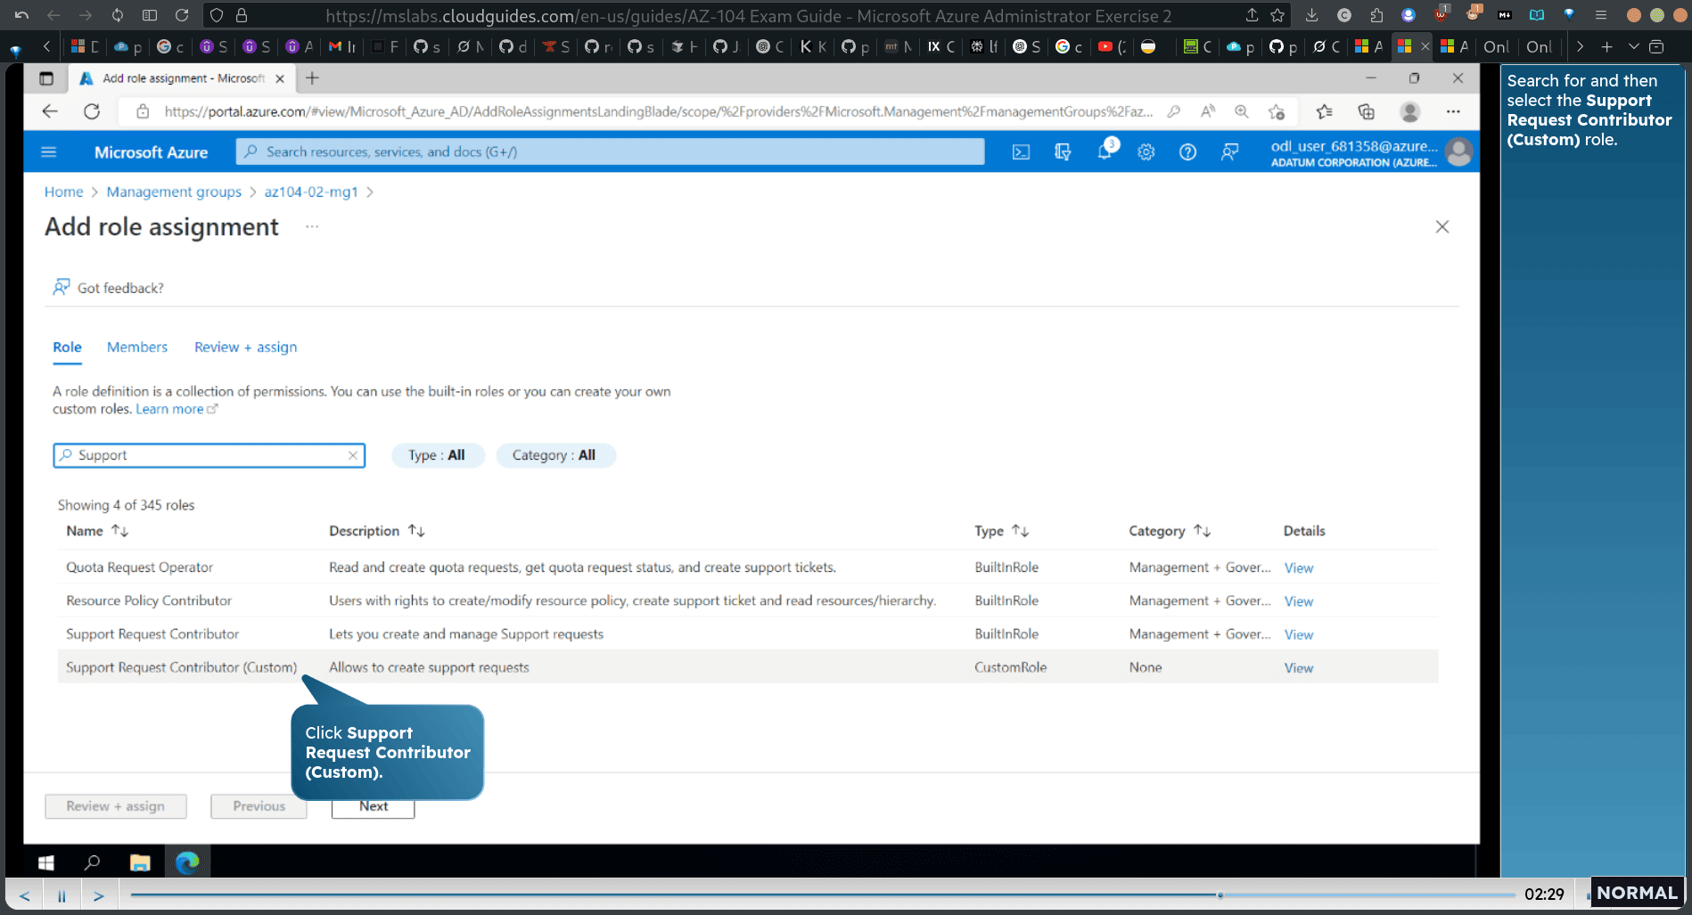
Task: View details for Resource Policy Contributor
Action: pos(1298,601)
